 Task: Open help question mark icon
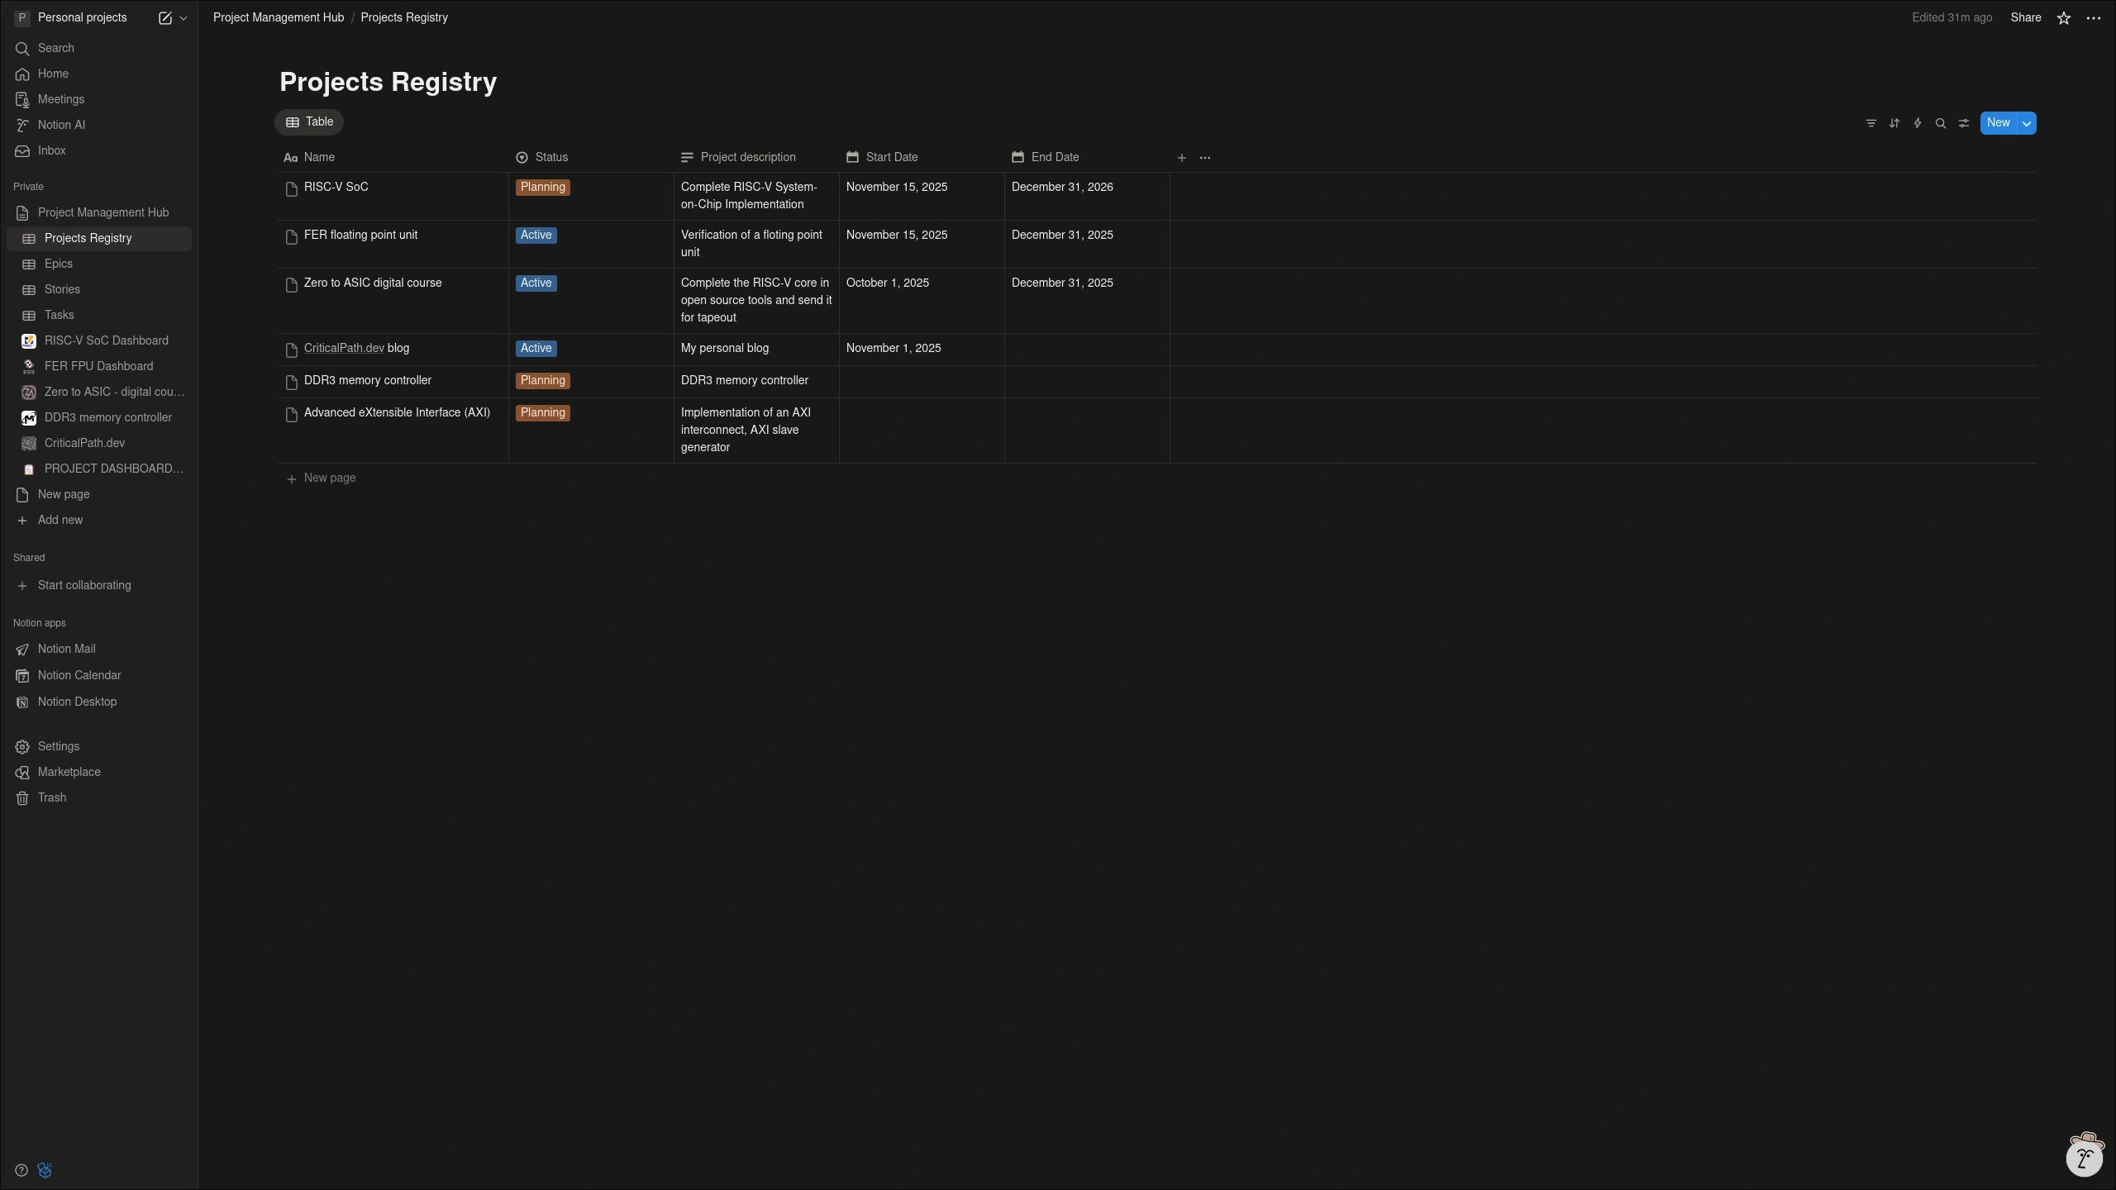click(21, 1170)
